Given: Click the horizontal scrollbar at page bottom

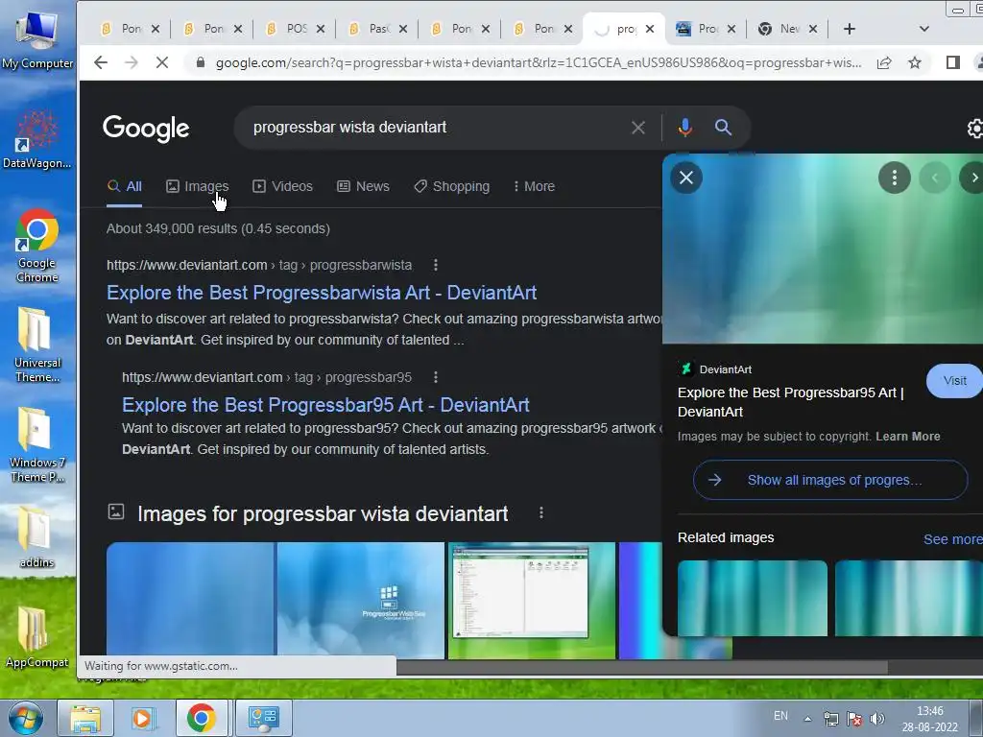Looking at the screenshot, I should pyautogui.click(x=642, y=668).
